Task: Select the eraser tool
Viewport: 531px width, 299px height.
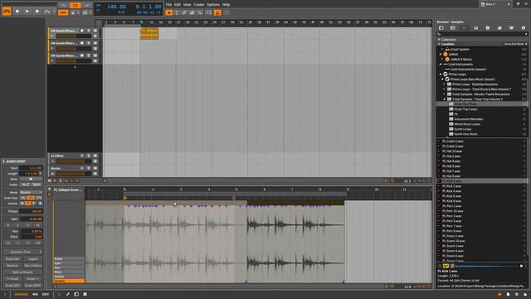Action: pos(192,12)
